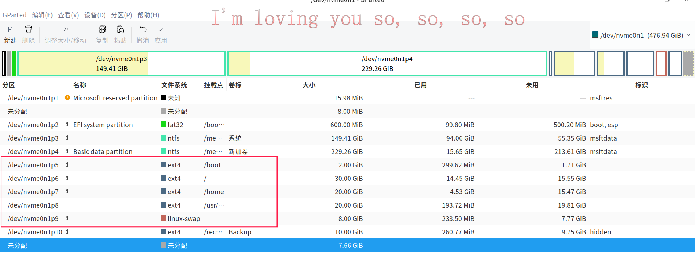Click the key icon beside /dev/nvme0n1p4
This screenshot has height=263, width=695.
click(x=67, y=151)
